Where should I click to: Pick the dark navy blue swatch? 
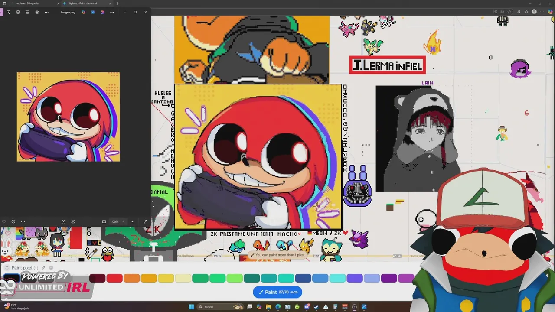tap(303, 278)
